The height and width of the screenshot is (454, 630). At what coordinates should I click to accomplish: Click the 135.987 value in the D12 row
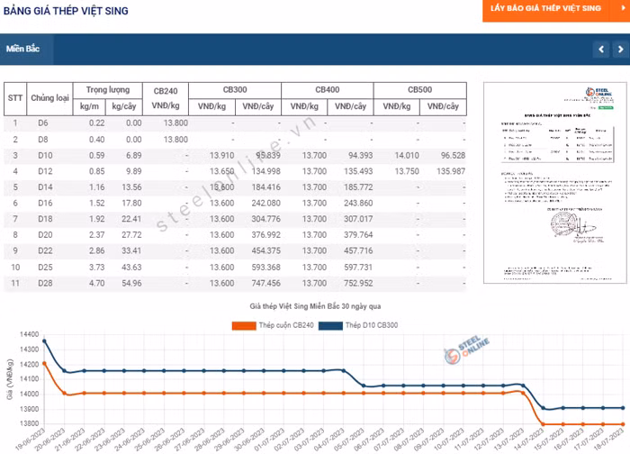(x=451, y=172)
